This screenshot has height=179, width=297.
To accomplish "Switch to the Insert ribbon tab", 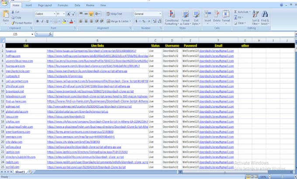I will (28, 5).
